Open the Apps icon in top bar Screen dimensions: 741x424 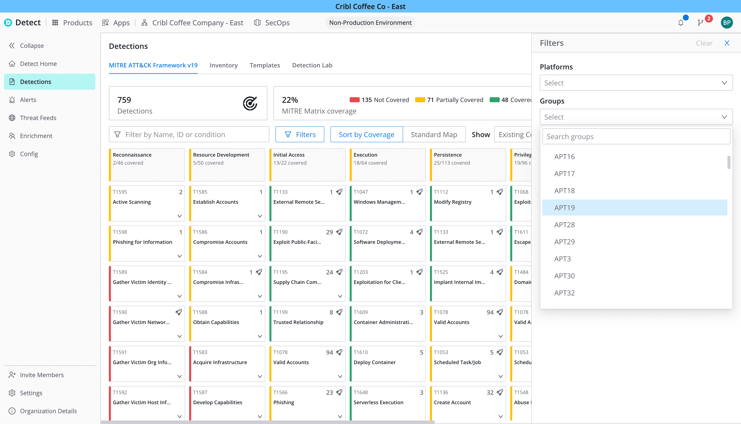pos(105,22)
